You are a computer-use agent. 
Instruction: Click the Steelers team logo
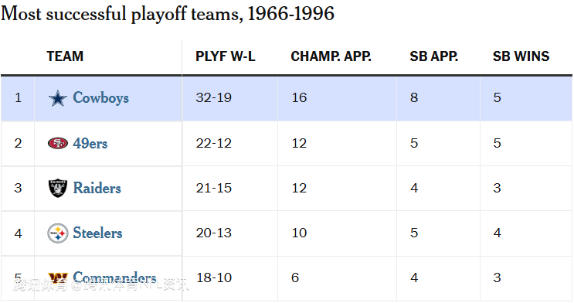[x=58, y=233]
